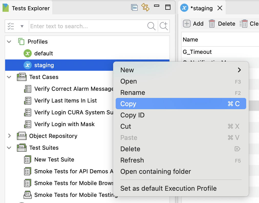Click icon of Verify Login CURA System test
This screenshot has width=259, height=203.
28,112
